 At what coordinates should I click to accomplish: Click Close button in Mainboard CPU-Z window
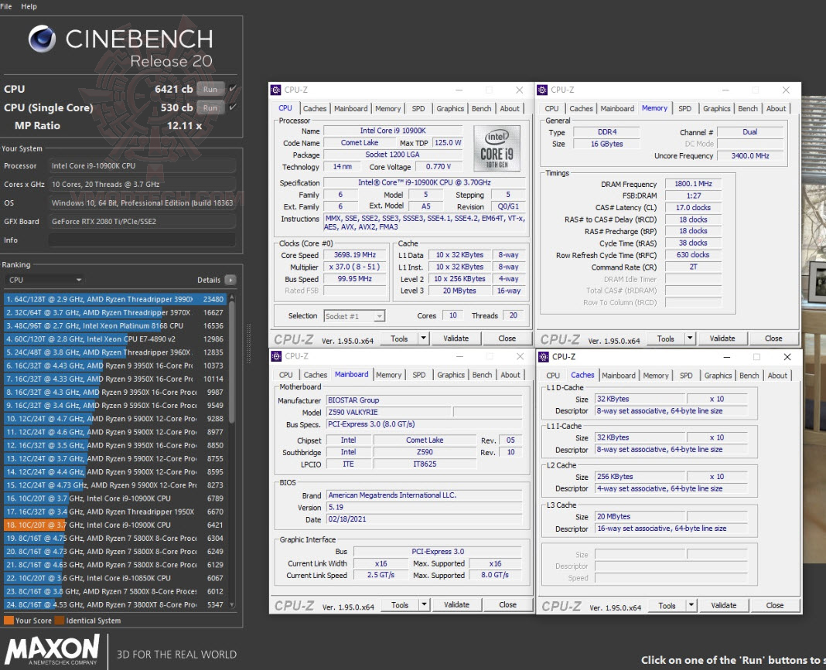(x=508, y=605)
